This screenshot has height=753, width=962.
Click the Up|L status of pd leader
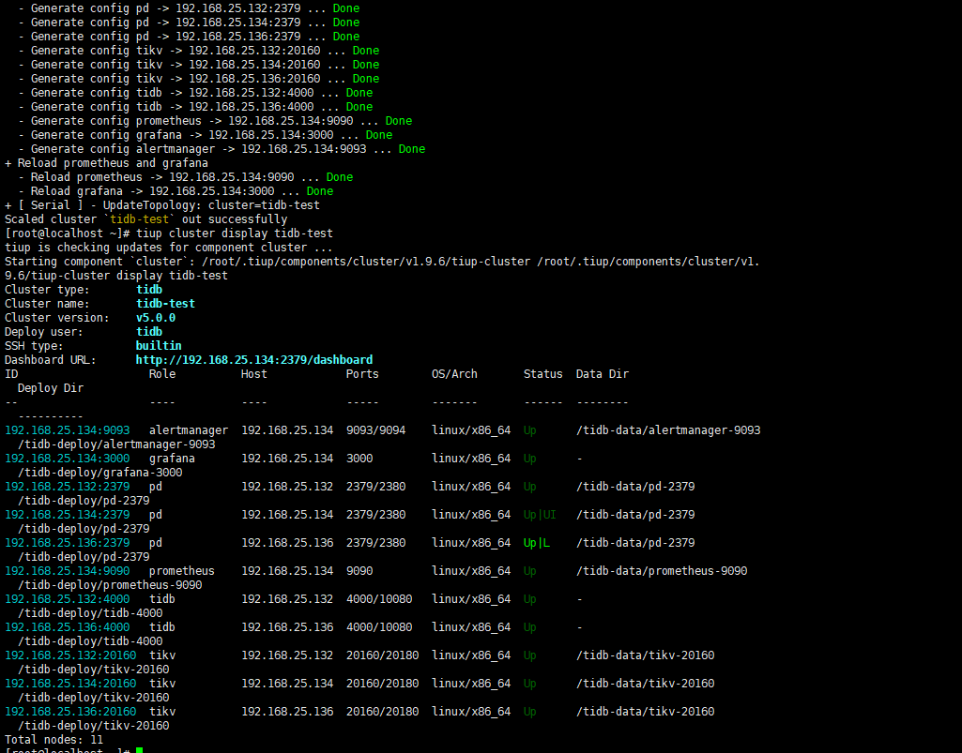click(x=537, y=543)
